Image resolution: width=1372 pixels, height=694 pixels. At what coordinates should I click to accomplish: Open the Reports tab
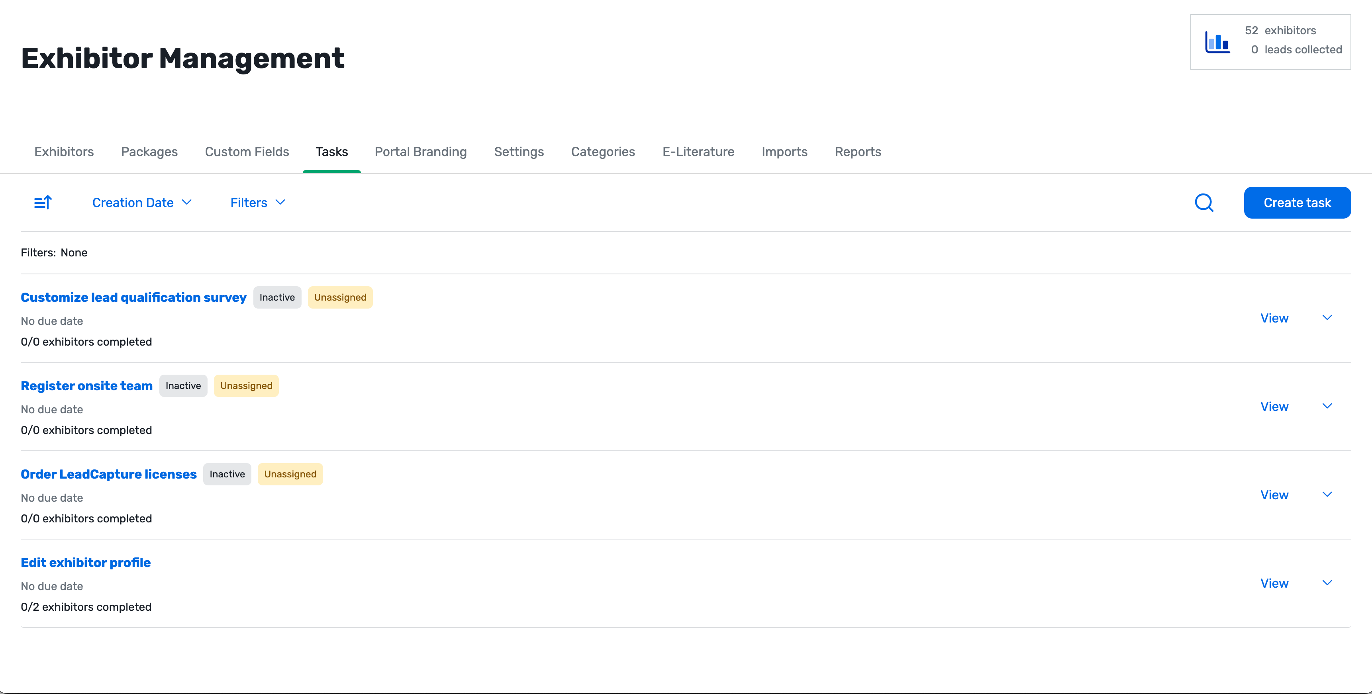pos(857,152)
